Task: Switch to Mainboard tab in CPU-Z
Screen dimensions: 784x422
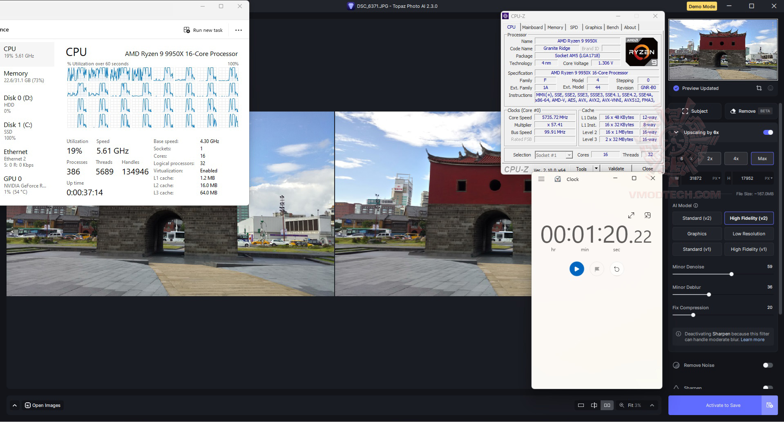Action: pyautogui.click(x=532, y=27)
